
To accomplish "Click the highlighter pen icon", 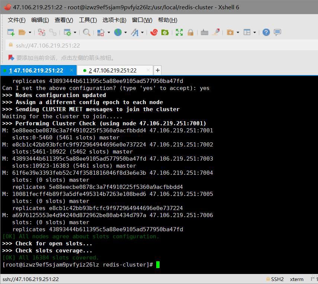I will click(x=216, y=32).
